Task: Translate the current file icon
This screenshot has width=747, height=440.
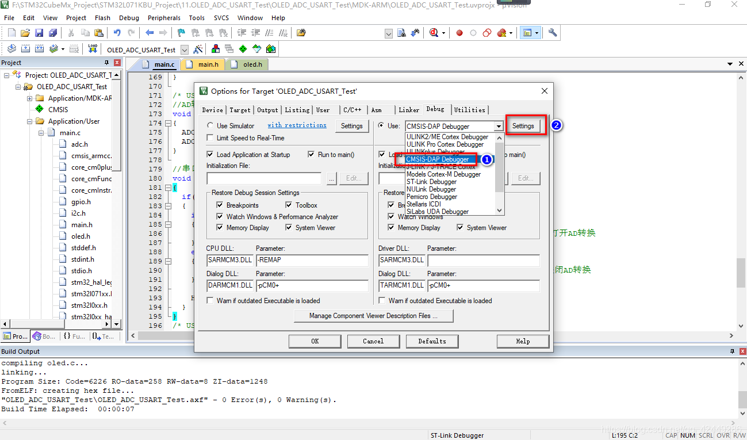Action: click(x=11, y=49)
